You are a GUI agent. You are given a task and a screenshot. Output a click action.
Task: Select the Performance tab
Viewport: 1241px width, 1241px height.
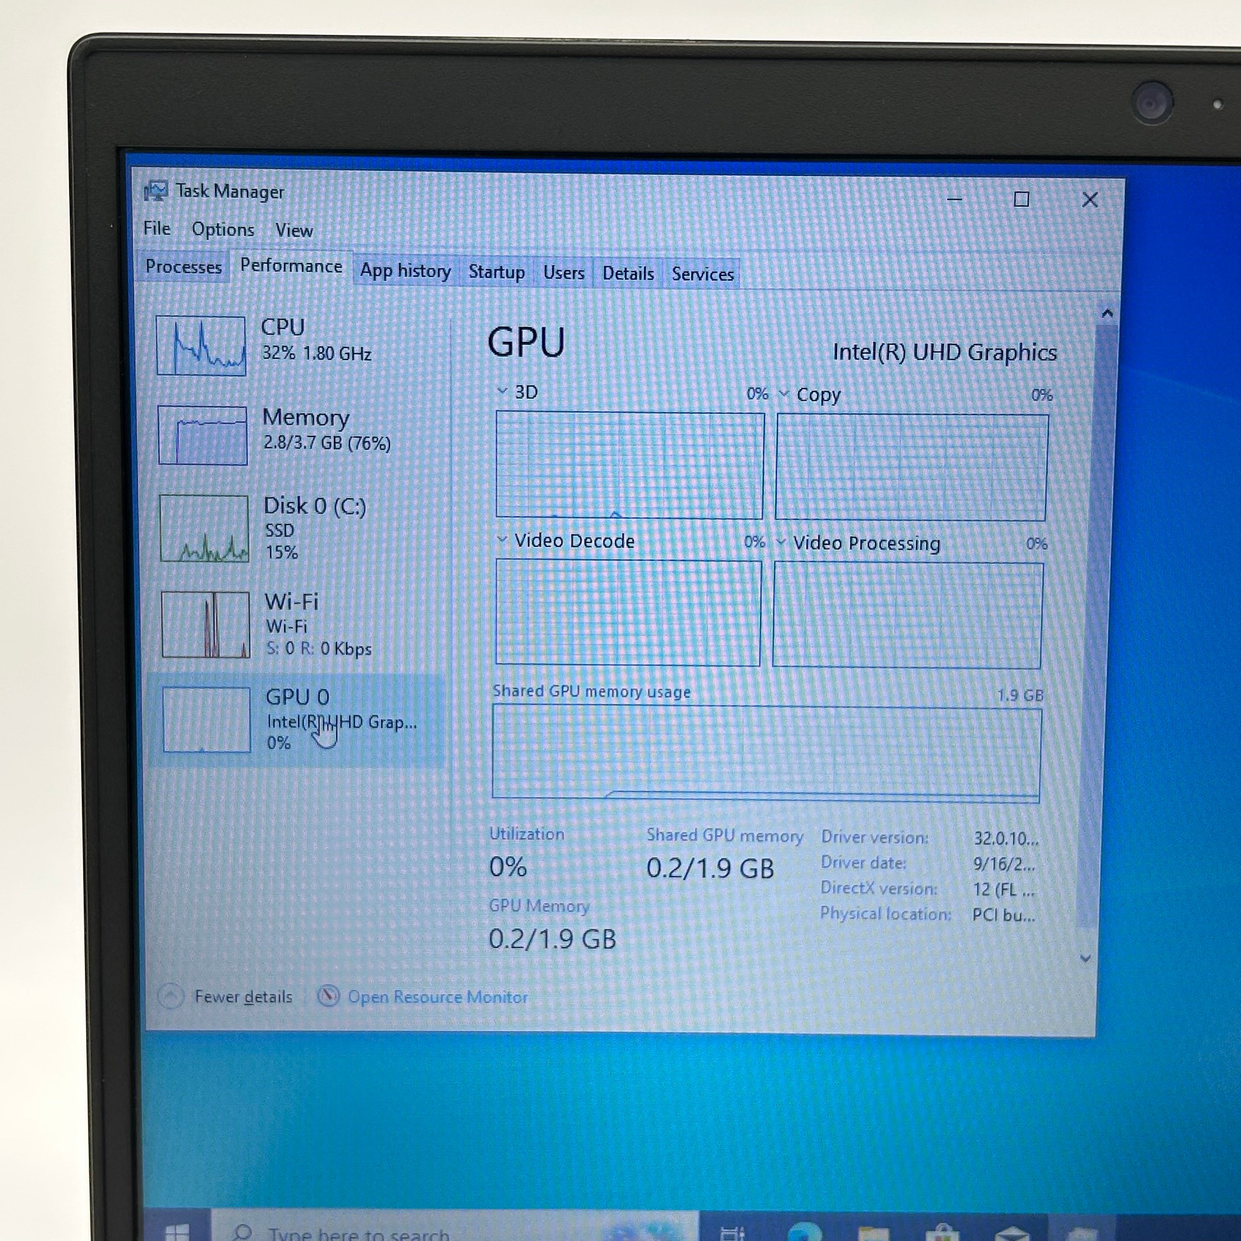[291, 266]
